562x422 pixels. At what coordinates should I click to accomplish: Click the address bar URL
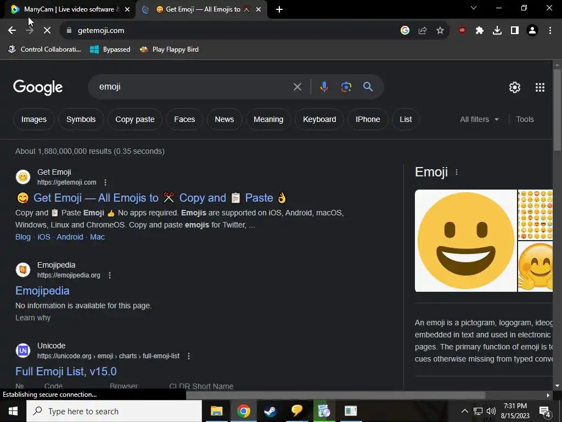101,31
